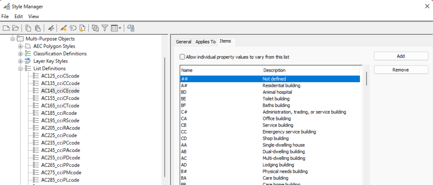
Task: Click the Layer Key Styles icon
Action: [x=28, y=61]
